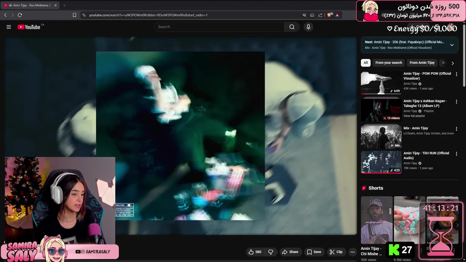This screenshot has width=466, height=262.
Task: Select the All filter chip
Action: point(366,63)
